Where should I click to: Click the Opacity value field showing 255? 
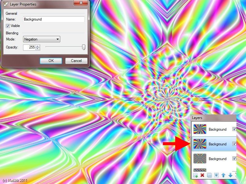click(x=29, y=47)
